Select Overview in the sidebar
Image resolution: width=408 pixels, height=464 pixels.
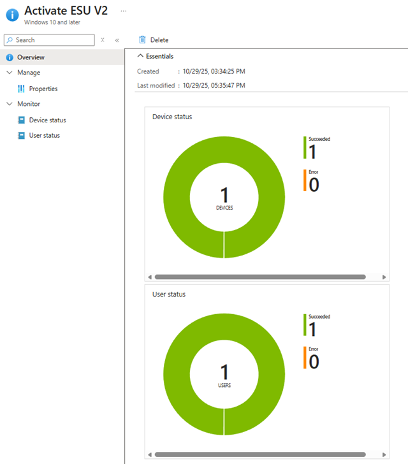[x=62, y=57]
